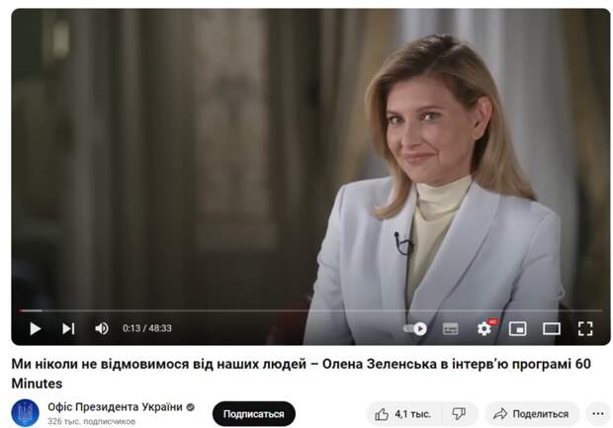Click Подписаться subscribe button

(x=254, y=414)
